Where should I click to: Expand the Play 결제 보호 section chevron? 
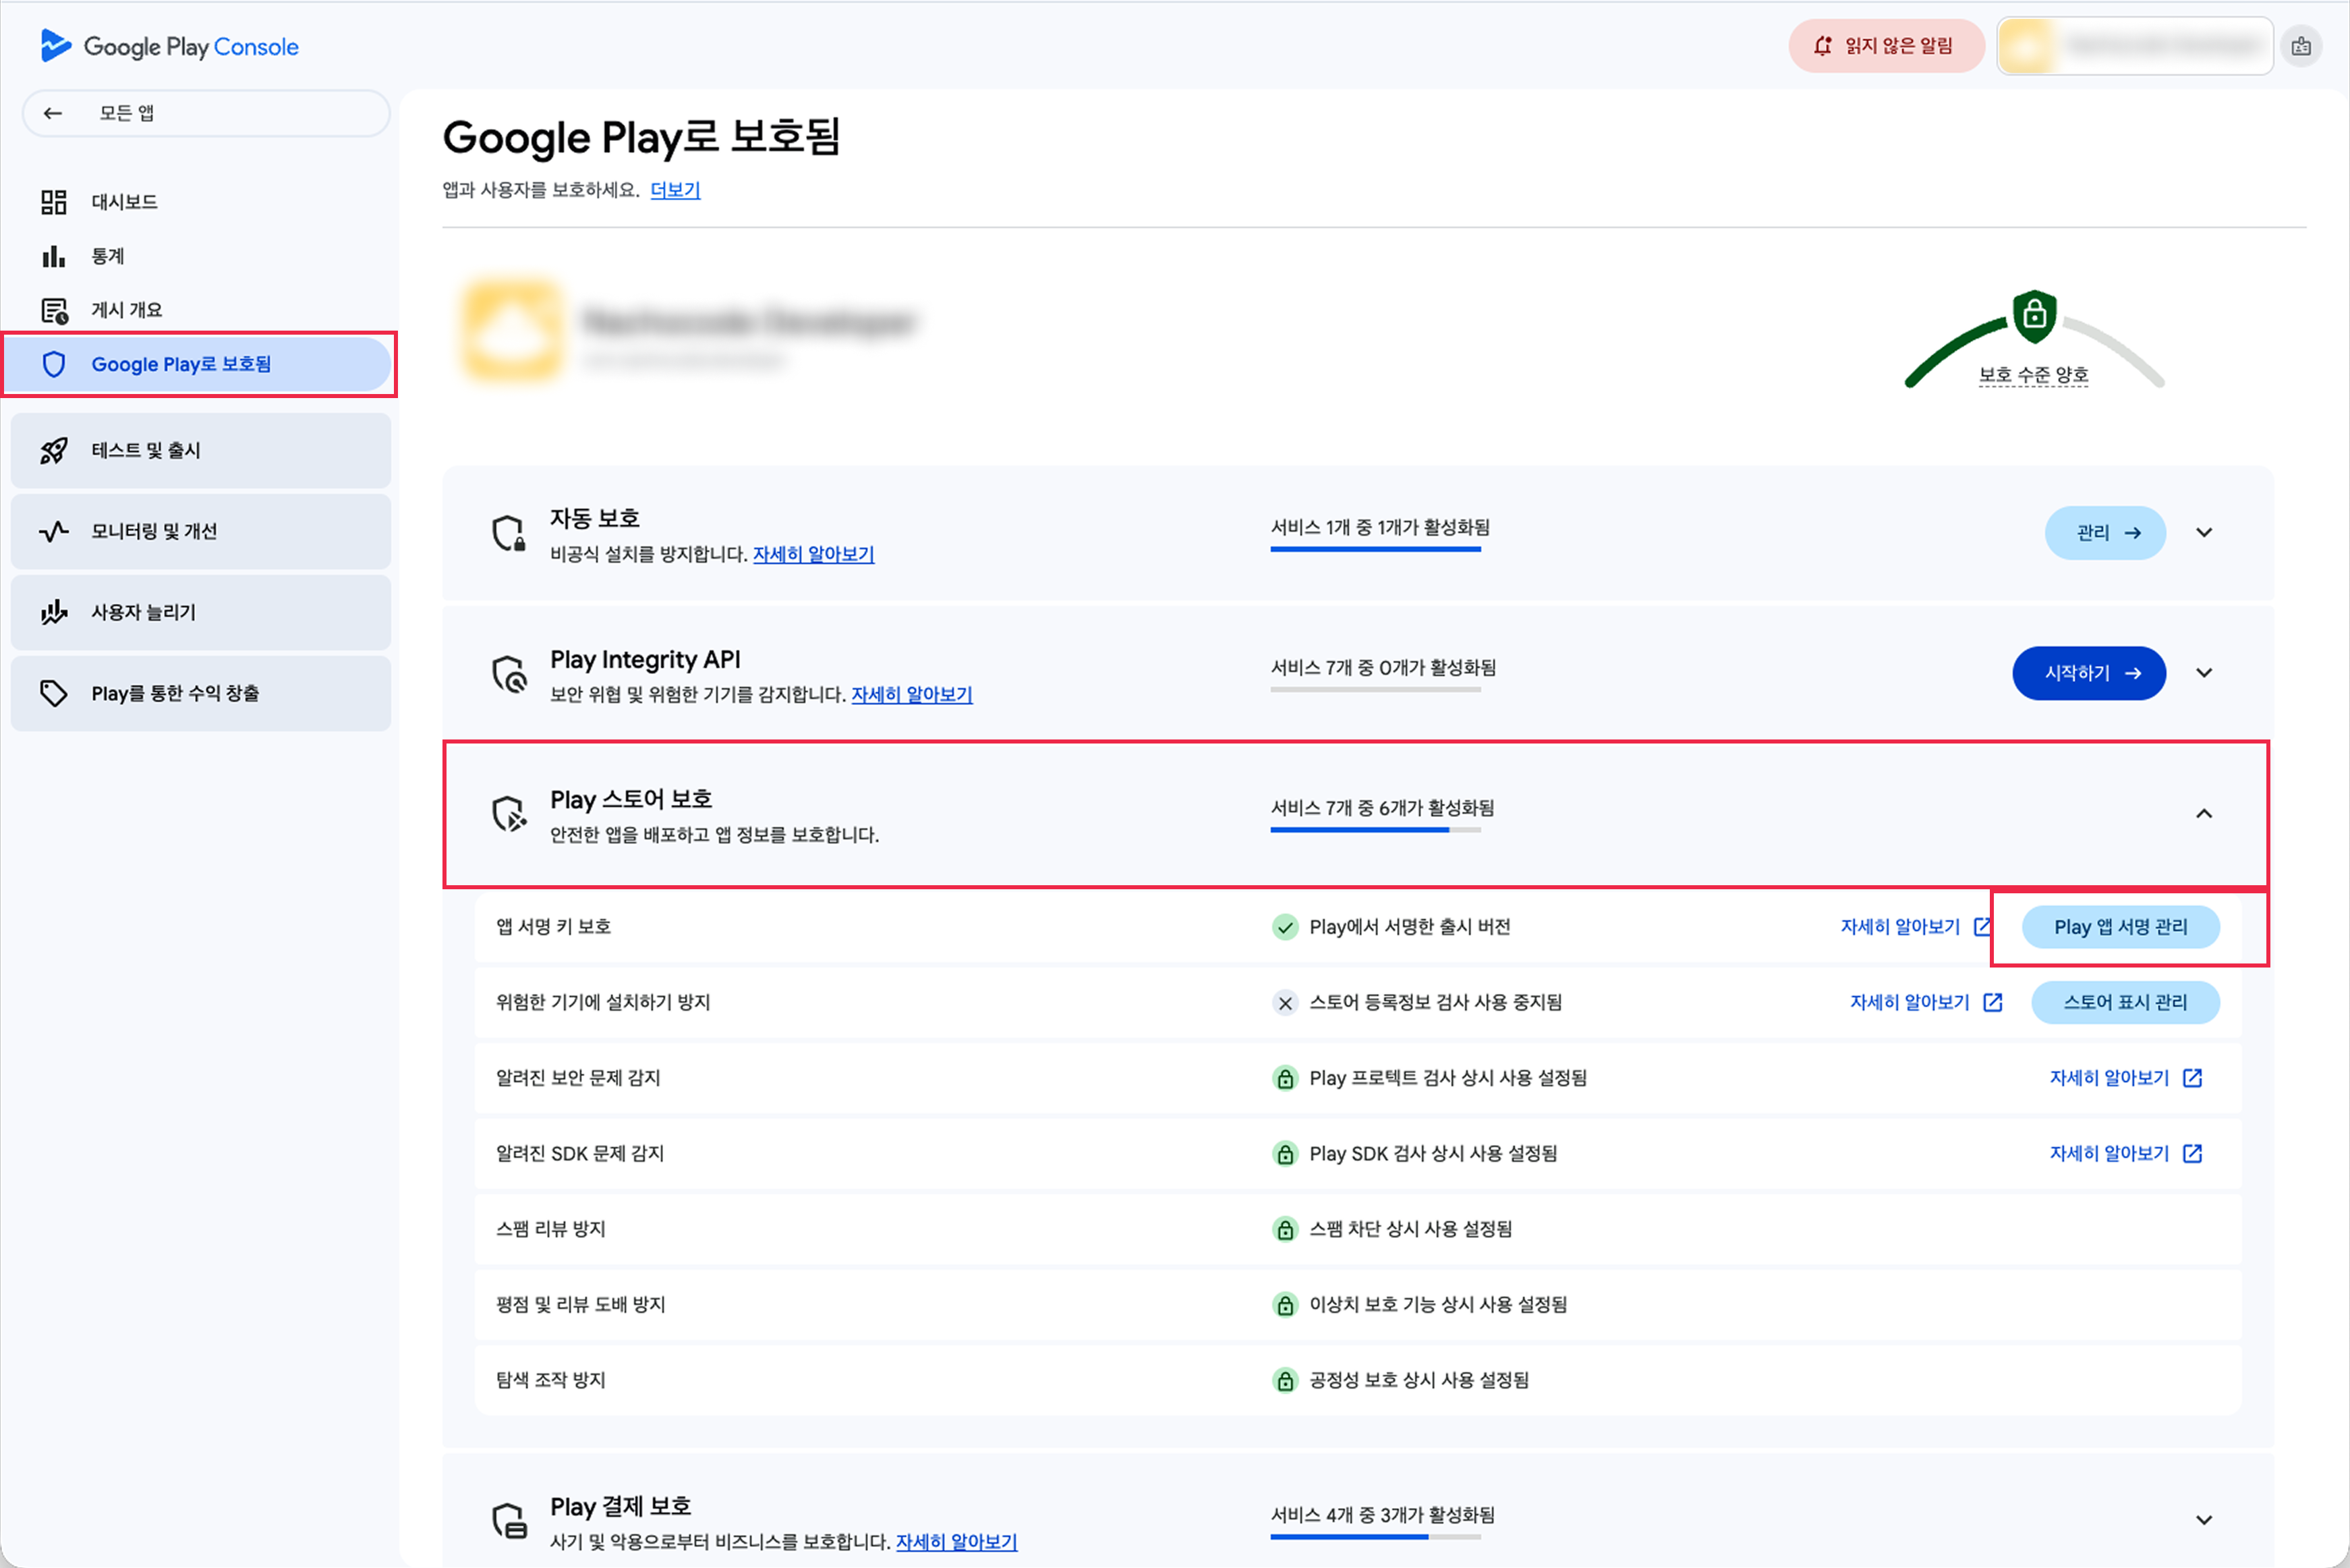pos(2204,1520)
